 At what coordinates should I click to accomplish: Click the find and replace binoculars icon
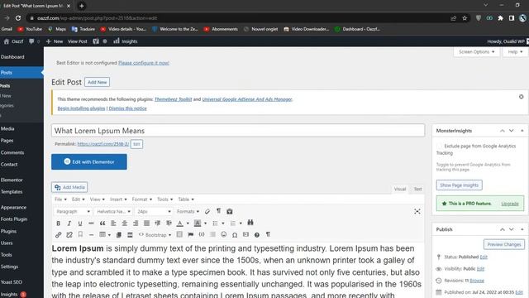tap(250, 223)
